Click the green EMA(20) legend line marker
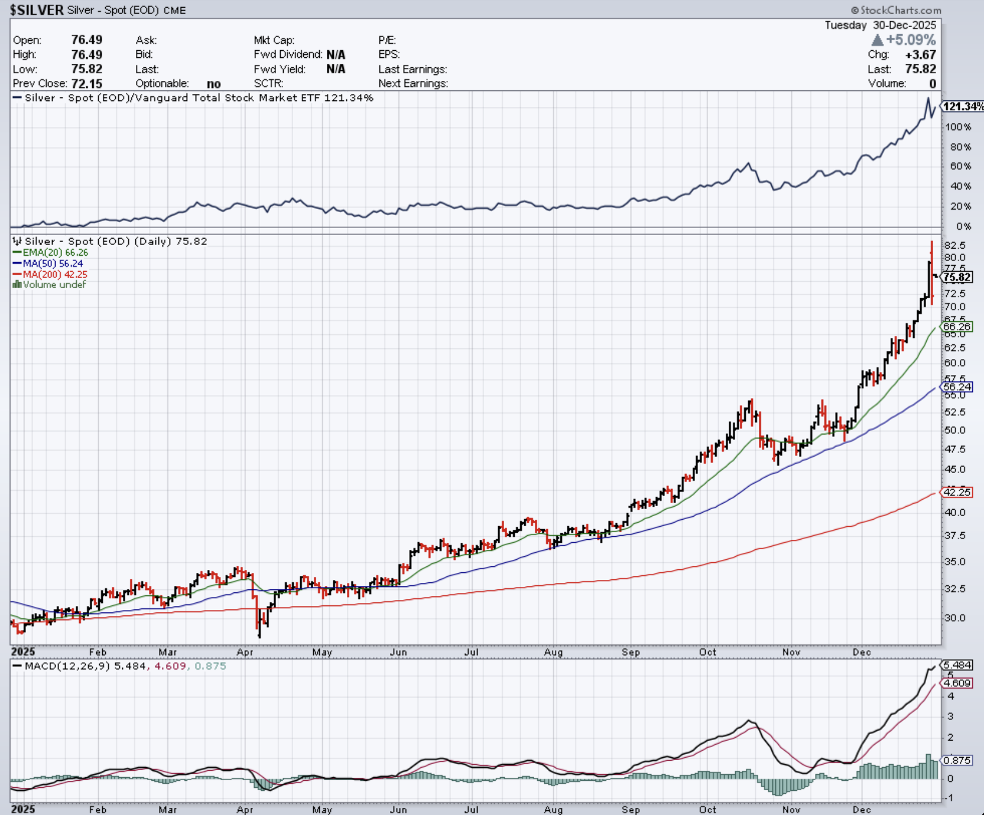Image resolution: width=984 pixels, height=815 pixels. tap(17, 252)
